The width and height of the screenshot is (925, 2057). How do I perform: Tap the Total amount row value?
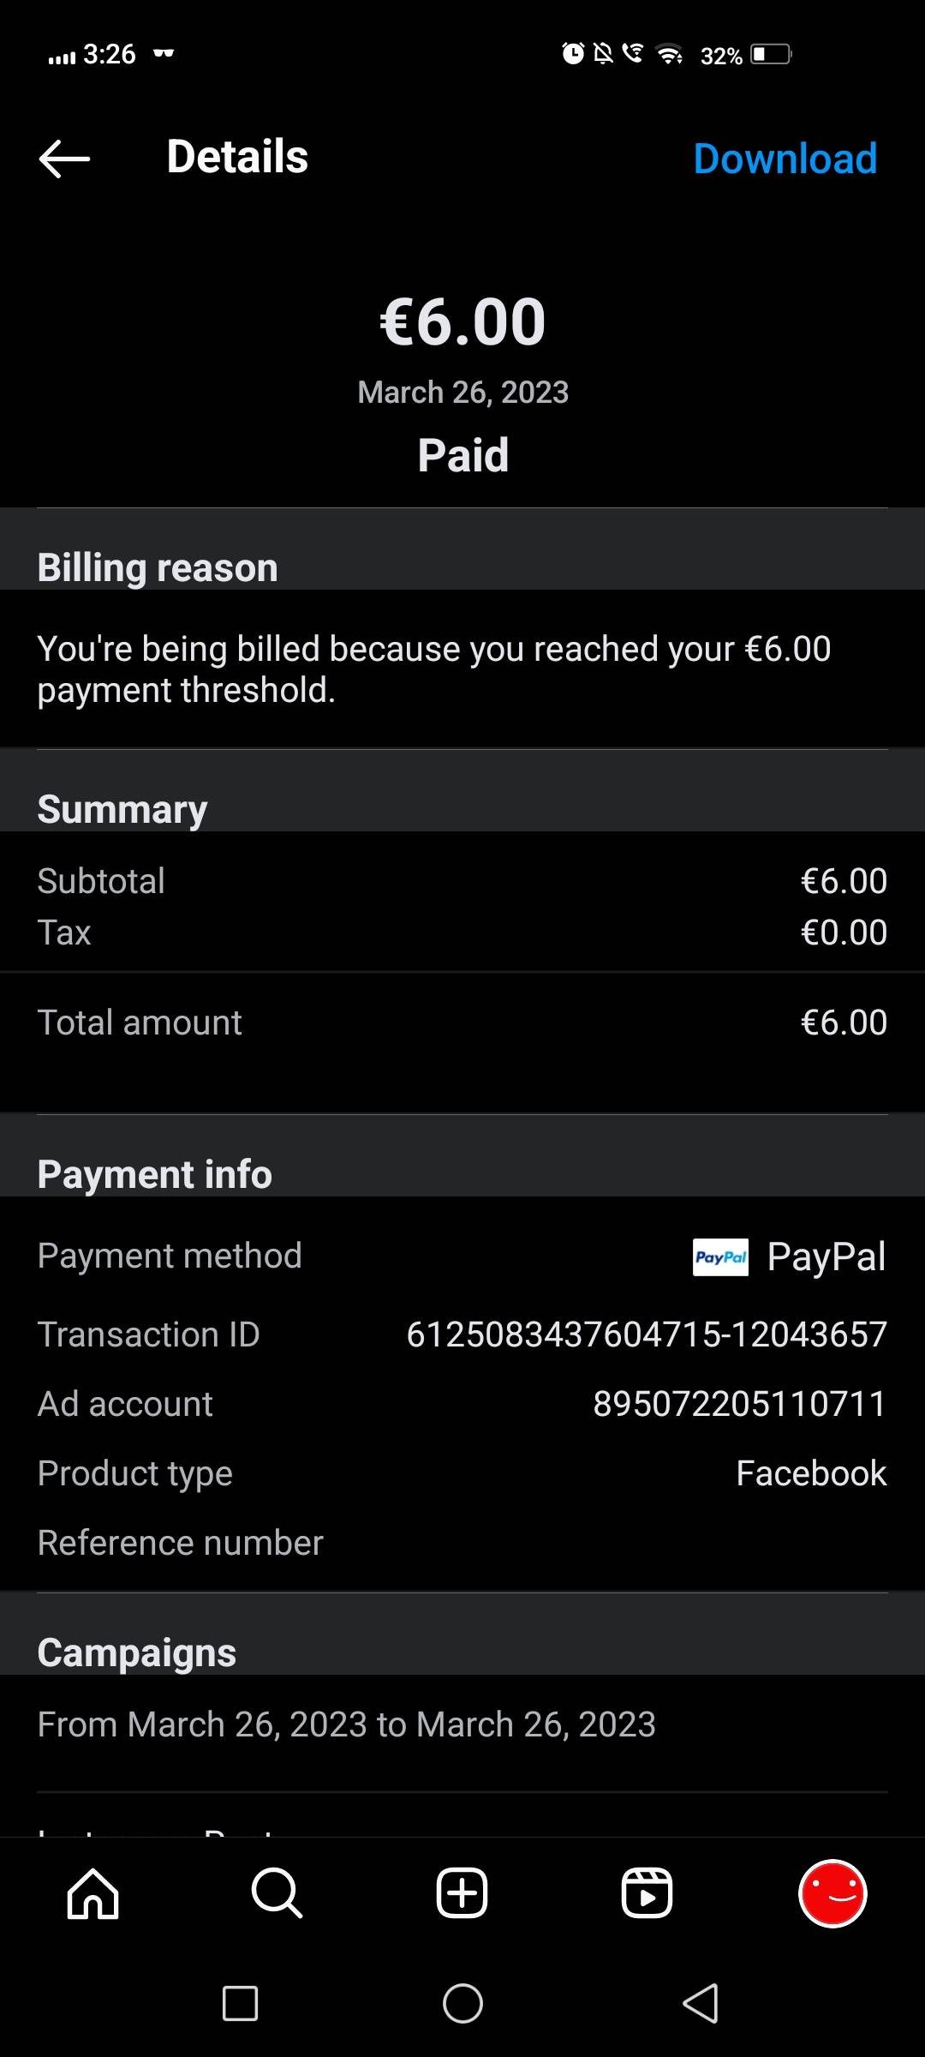[844, 1023]
